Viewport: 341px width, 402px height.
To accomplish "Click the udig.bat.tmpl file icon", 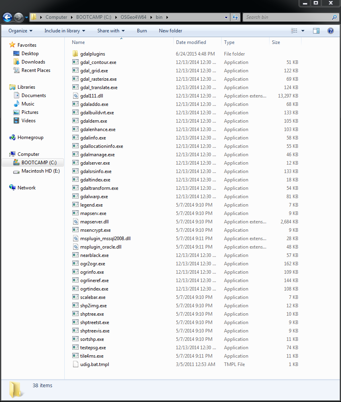I will [75, 364].
